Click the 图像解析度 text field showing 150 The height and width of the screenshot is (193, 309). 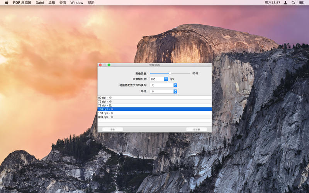(x=156, y=79)
